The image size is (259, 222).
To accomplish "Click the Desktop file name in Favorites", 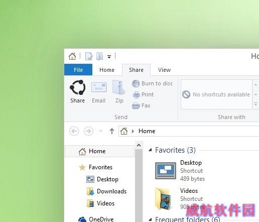I will coord(191,163).
